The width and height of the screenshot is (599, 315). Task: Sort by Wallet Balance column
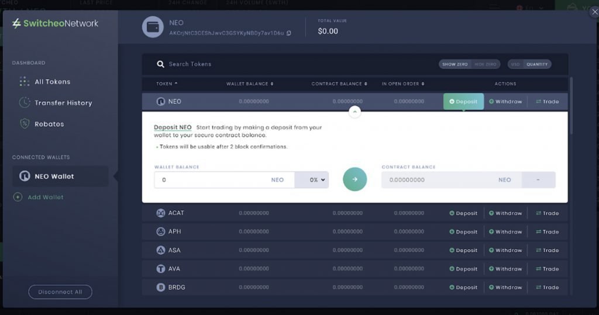tap(250, 84)
